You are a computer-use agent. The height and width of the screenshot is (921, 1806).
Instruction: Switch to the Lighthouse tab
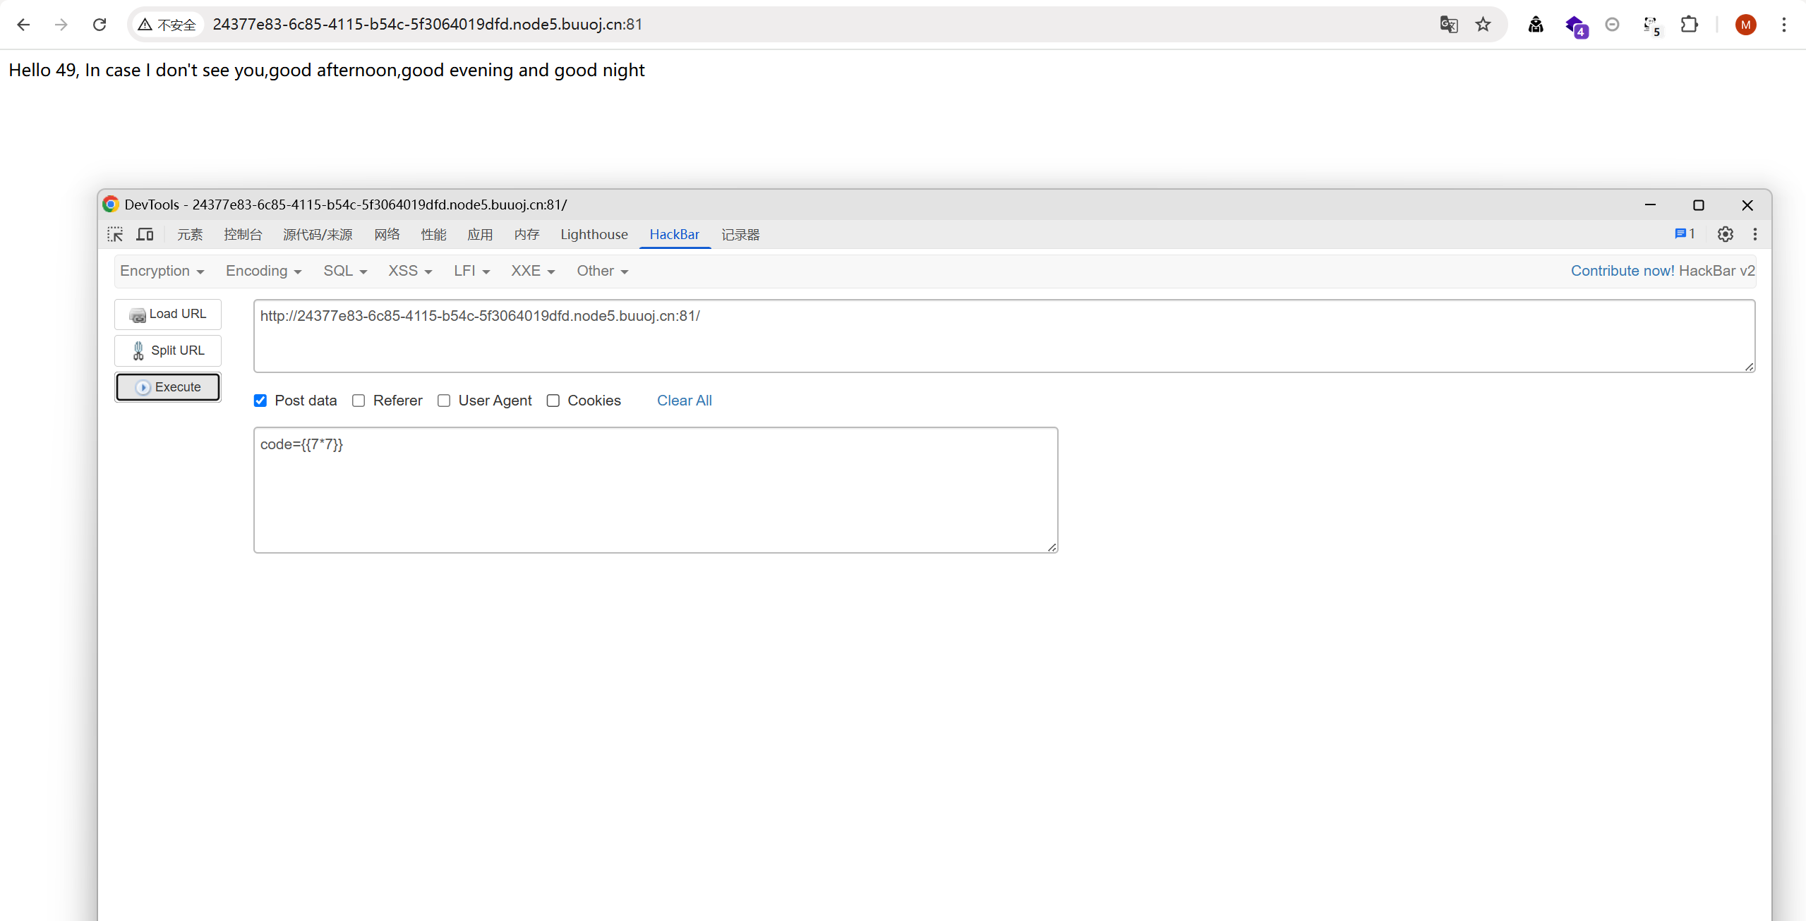click(x=594, y=234)
